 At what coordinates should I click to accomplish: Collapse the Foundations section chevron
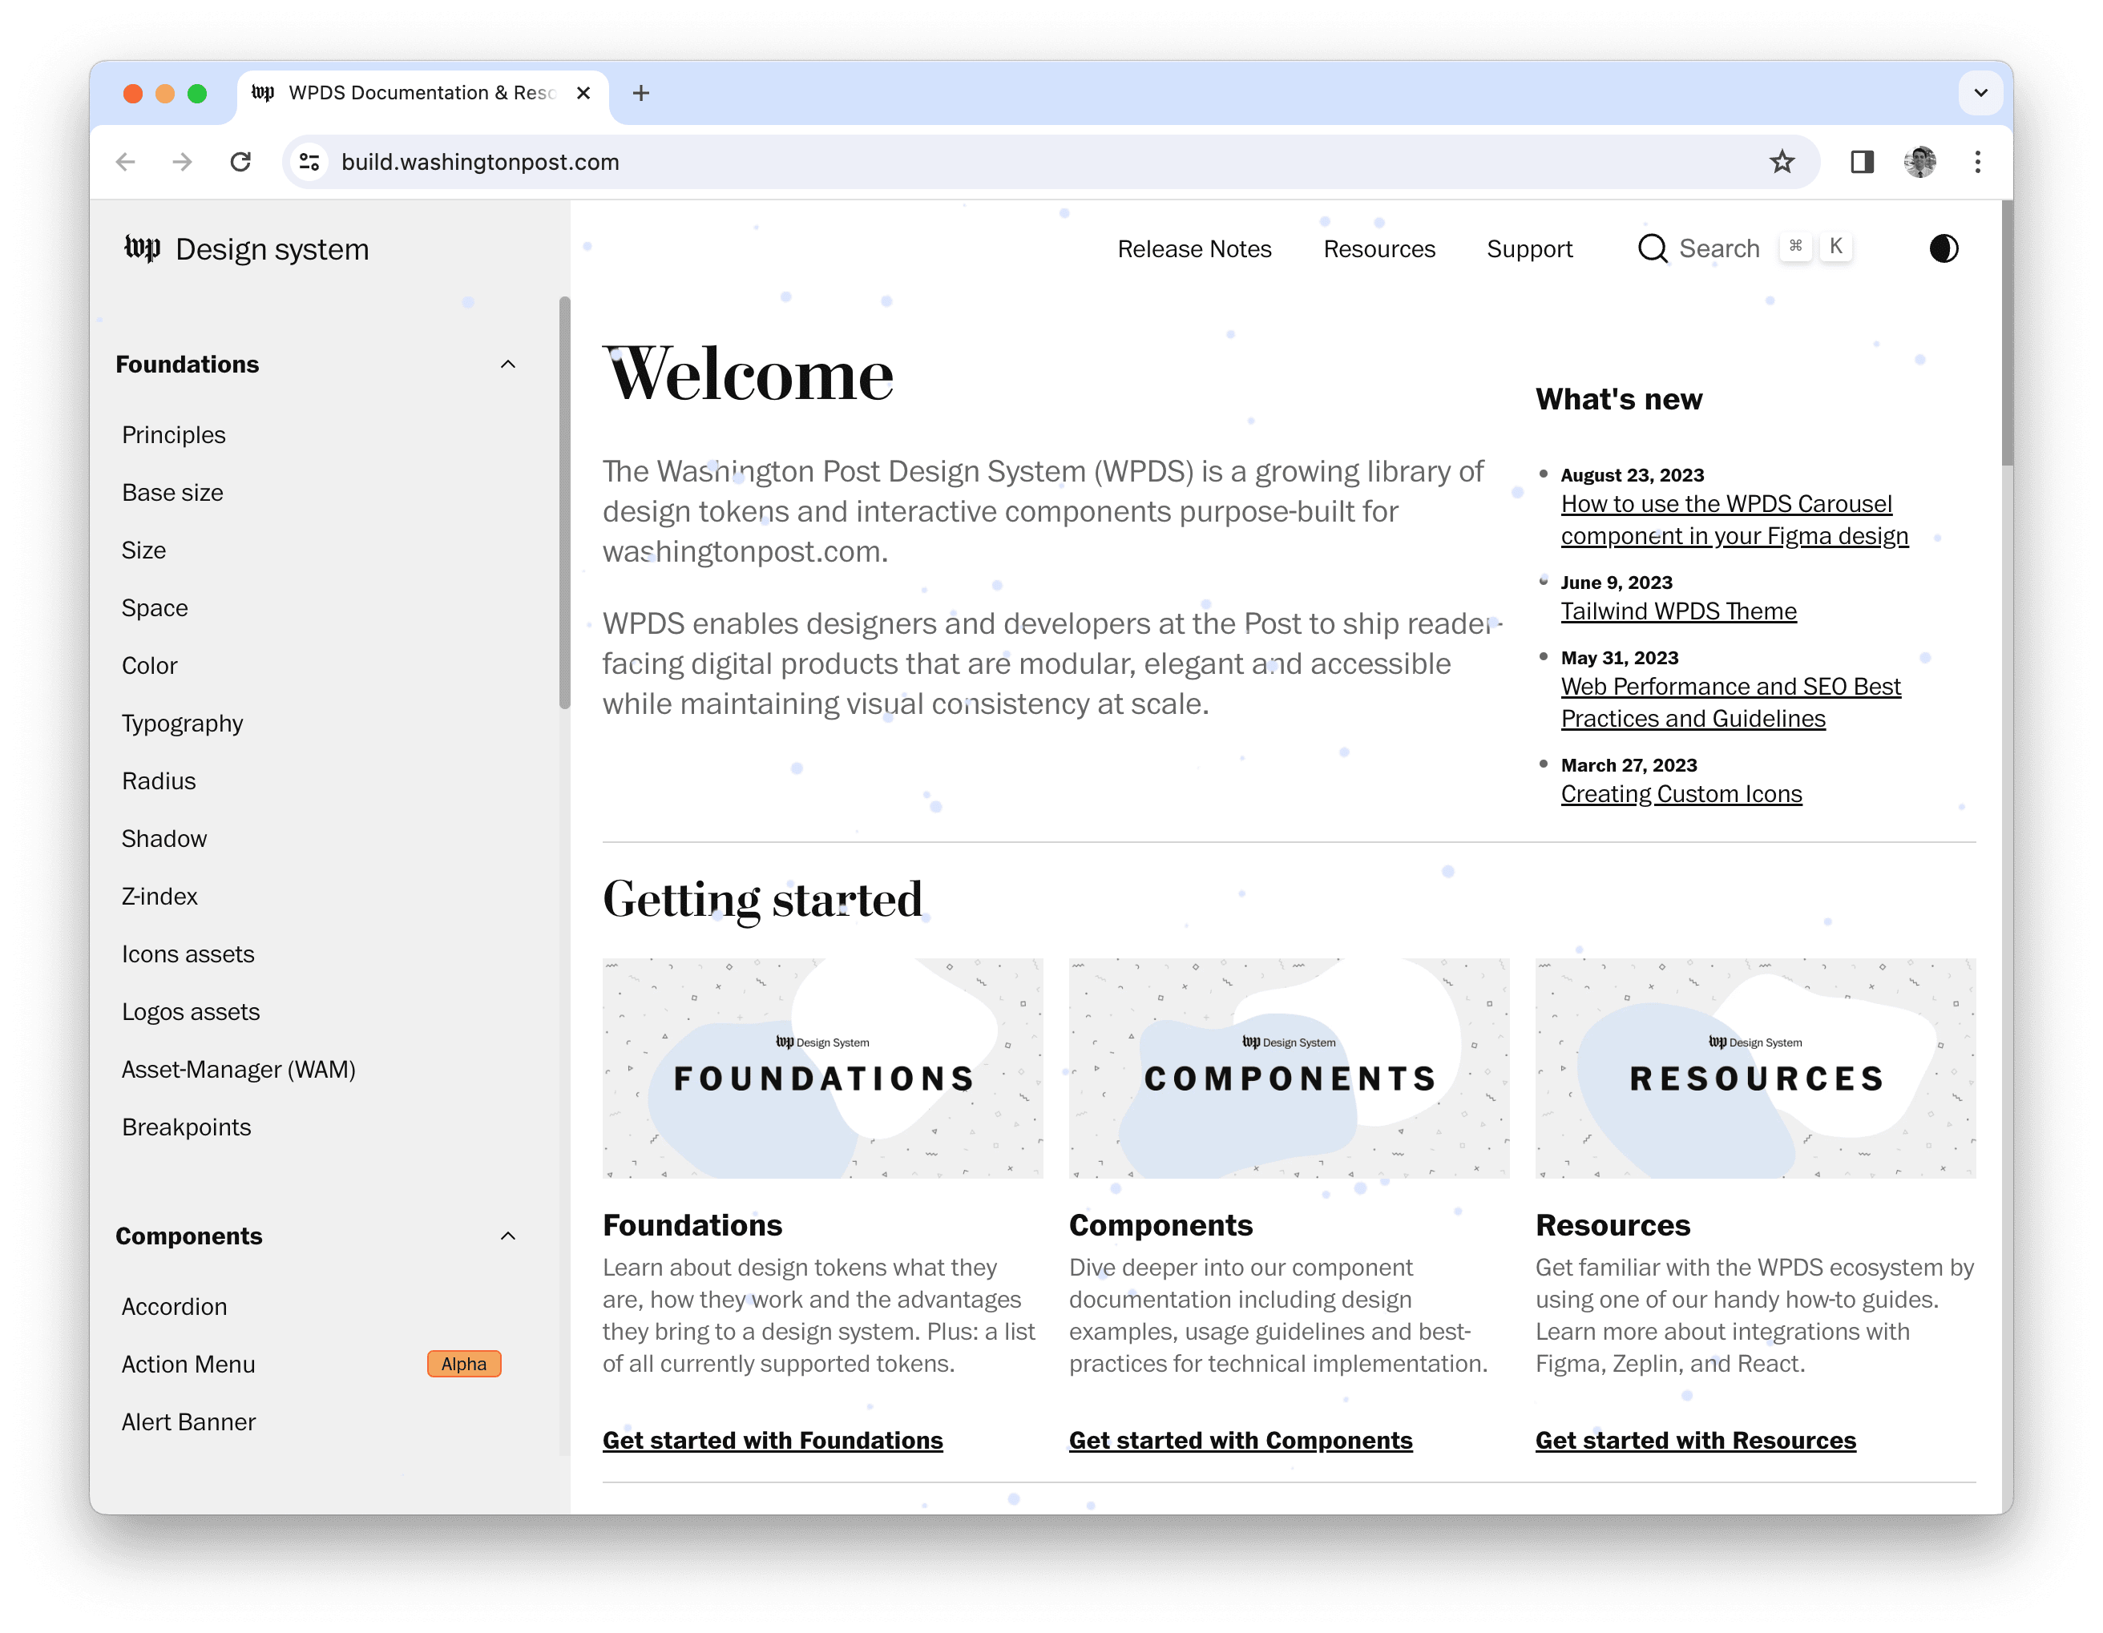(510, 365)
